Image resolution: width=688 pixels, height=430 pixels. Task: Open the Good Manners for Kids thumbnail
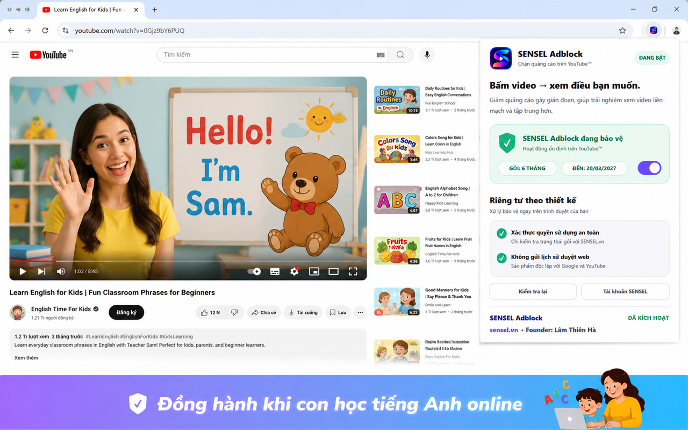(x=397, y=302)
